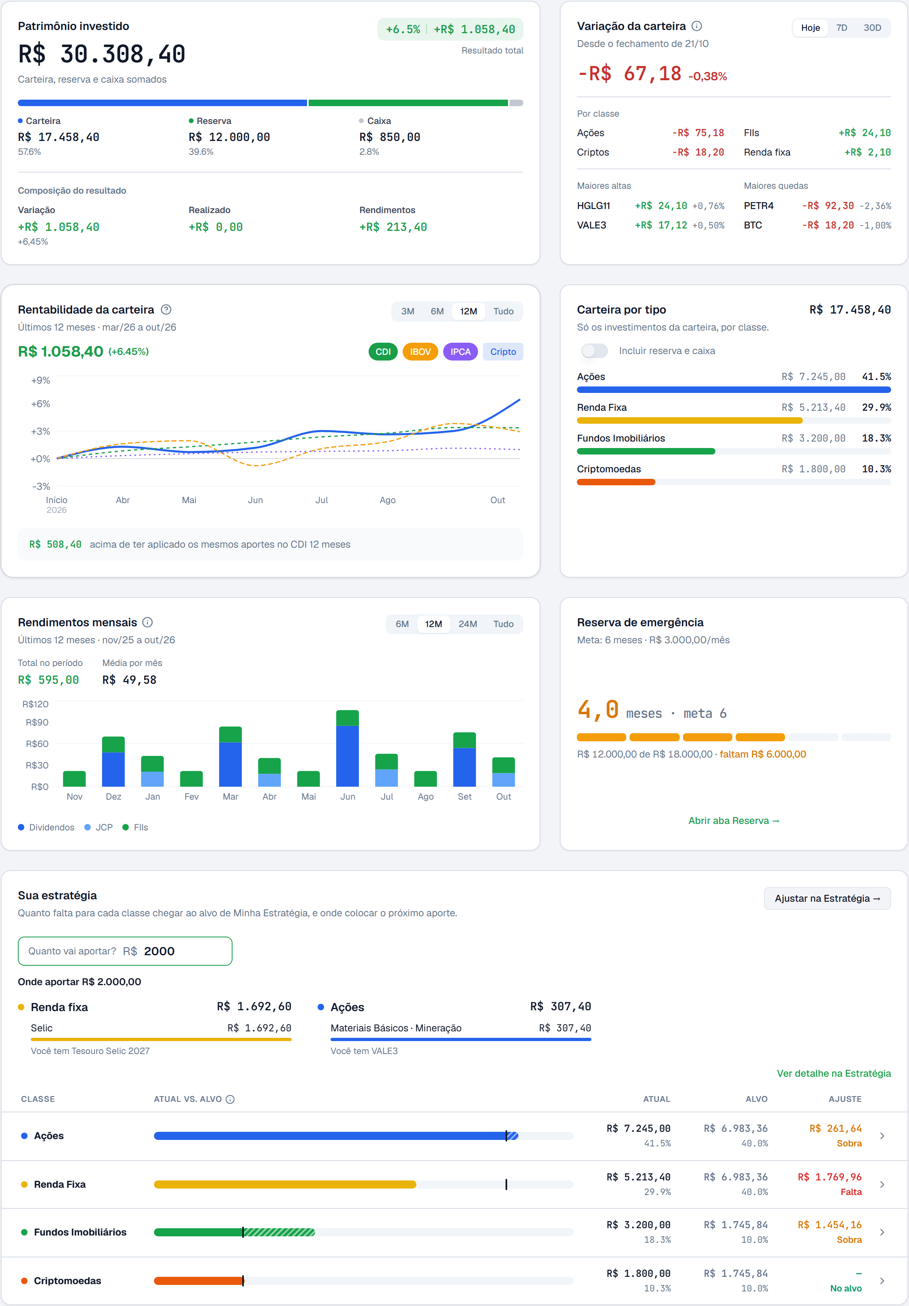Toggle the CDI benchmark chip
909x1306 pixels.
[x=383, y=352]
